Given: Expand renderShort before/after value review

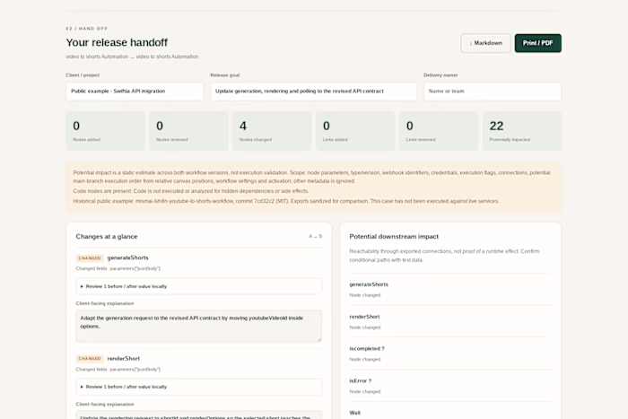Looking at the screenshot, I should 198,387.
